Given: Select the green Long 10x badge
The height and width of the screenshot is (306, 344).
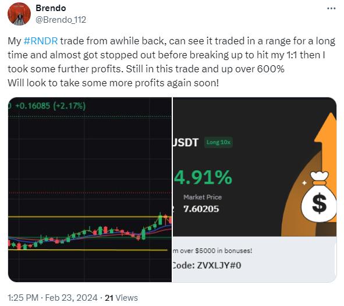Looking at the screenshot, I should (218, 142).
